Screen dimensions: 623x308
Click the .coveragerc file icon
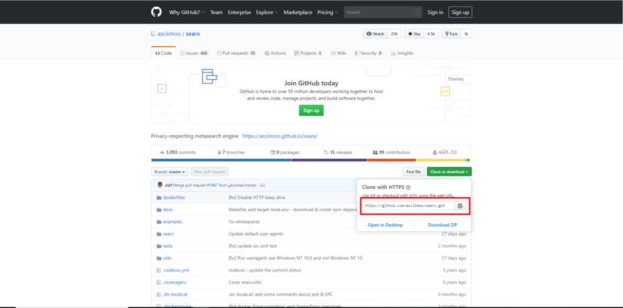[x=159, y=282]
